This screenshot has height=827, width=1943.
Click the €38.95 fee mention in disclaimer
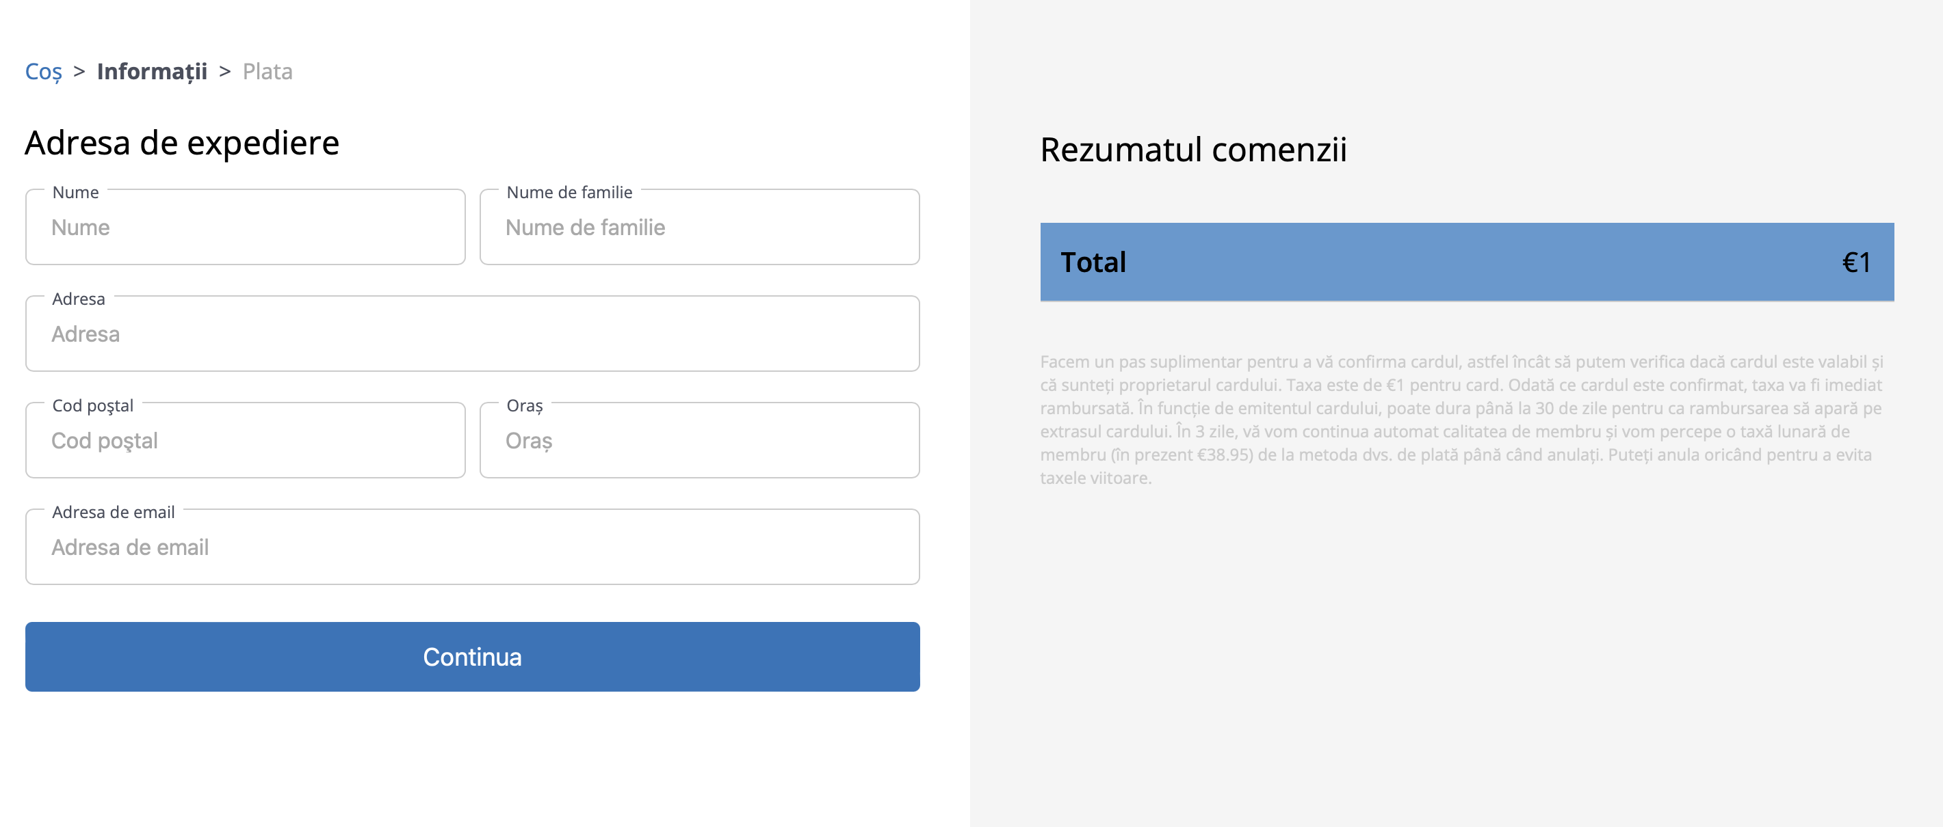[x=1224, y=455]
